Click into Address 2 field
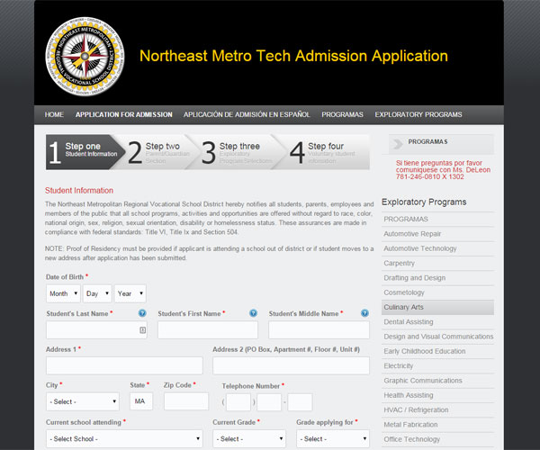 (291, 365)
